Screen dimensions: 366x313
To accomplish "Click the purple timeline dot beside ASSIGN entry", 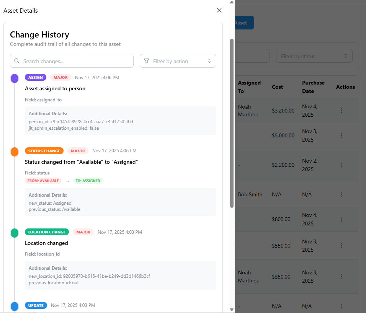I will tap(15, 78).
